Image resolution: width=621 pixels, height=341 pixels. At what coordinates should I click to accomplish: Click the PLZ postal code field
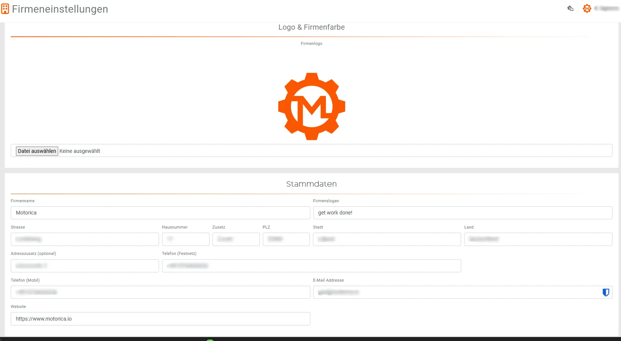click(x=286, y=239)
